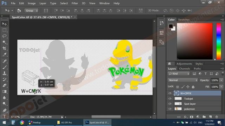Viewport: 225px width, 126px height.
Task: Select the Dodge tool
Action: click(5, 104)
